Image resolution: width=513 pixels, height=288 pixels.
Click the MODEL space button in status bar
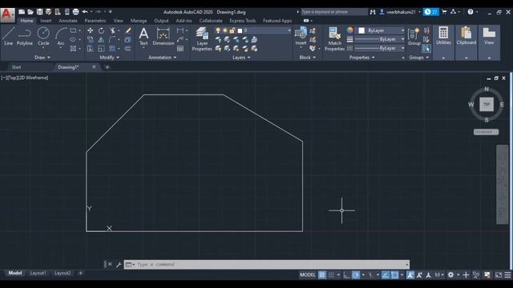pyautogui.click(x=308, y=275)
